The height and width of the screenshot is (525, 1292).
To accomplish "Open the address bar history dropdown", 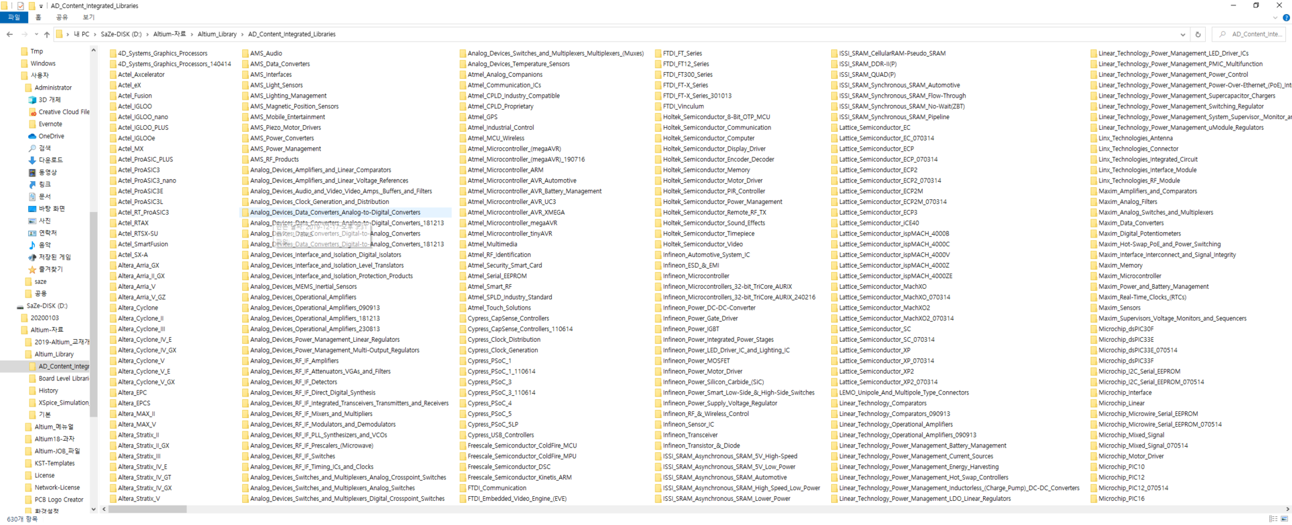I will pyautogui.click(x=1183, y=34).
